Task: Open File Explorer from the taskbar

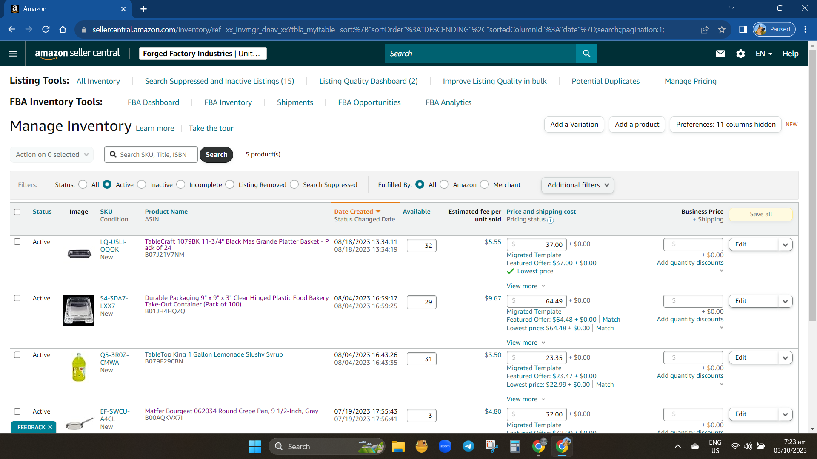Action: pos(398,446)
